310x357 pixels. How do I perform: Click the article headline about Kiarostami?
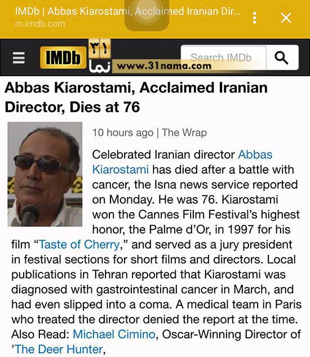[x=136, y=98]
